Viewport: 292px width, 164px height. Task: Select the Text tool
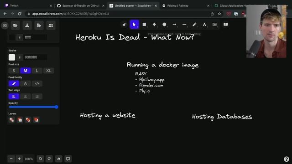point(204,25)
